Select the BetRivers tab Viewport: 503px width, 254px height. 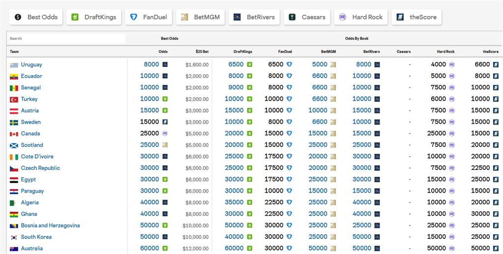[x=254, y=17]
